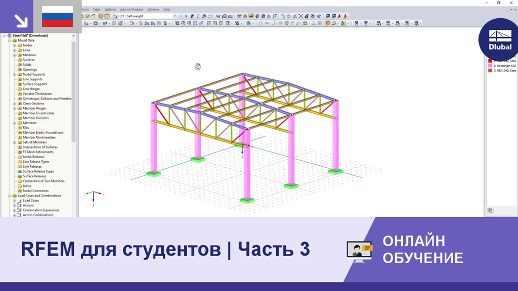Expand the Lines tree node
This screenshot has width=518, height=291.
click(15, 50)
